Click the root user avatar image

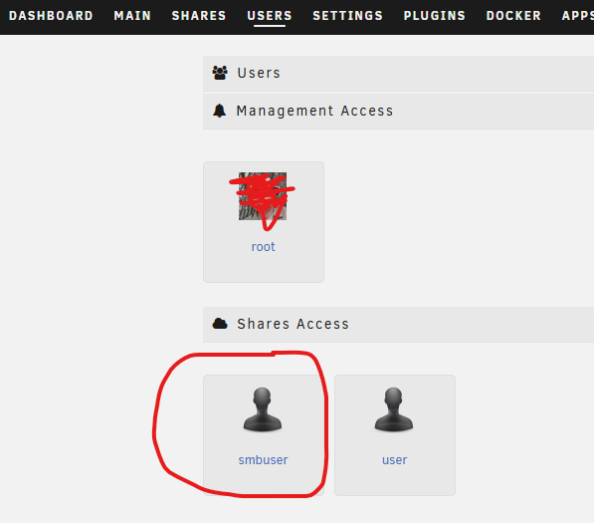[263, 196]
